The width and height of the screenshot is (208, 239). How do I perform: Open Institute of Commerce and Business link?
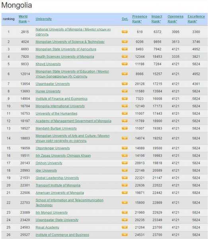tap(62, 235)
